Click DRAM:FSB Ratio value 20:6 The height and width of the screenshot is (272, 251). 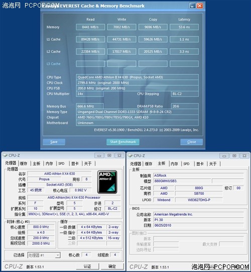[185, 106]
